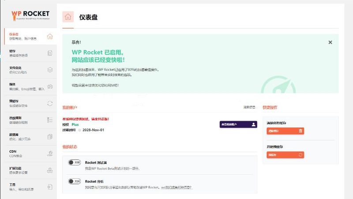Click the 我的状态 section heading
Viewport: 353px width, 199px height.
tap(70, 147)
